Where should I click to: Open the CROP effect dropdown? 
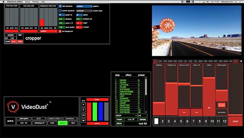[126, 116]
